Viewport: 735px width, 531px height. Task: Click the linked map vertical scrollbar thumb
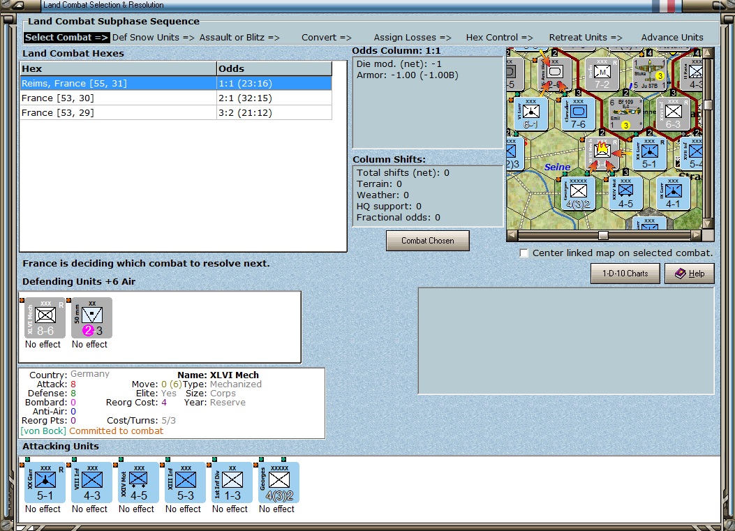[708, 105]
